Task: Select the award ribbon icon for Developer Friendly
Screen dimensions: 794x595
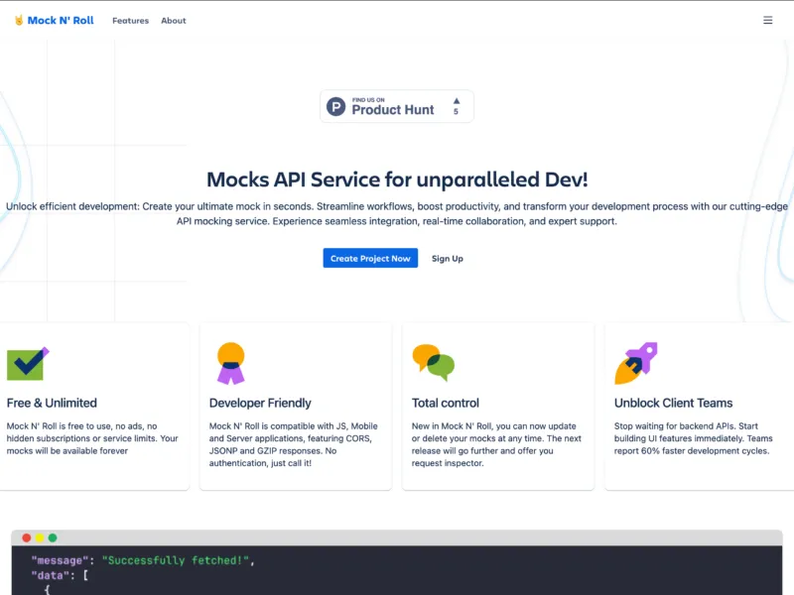Action: click(x=230, y=363)
